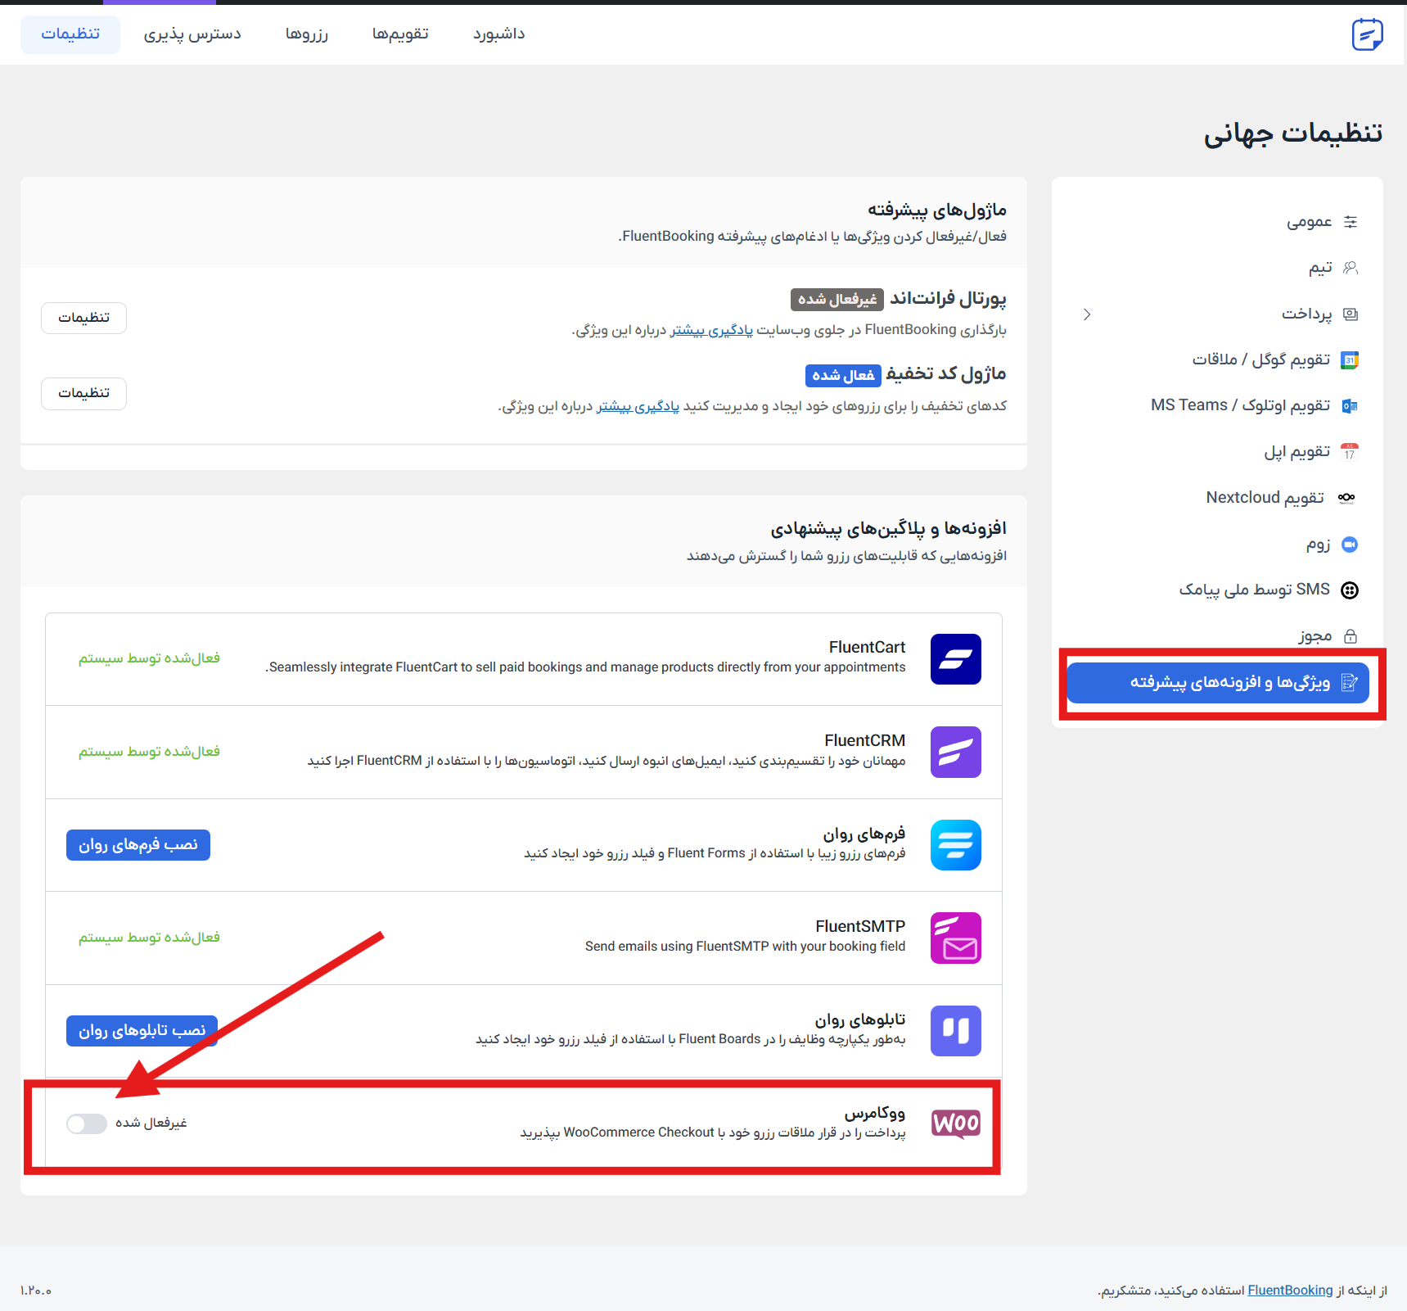The width and height of the screenshot is (1407, 1311).
Task: Click the FluentCart plugin icon
Action: (955, 659)
